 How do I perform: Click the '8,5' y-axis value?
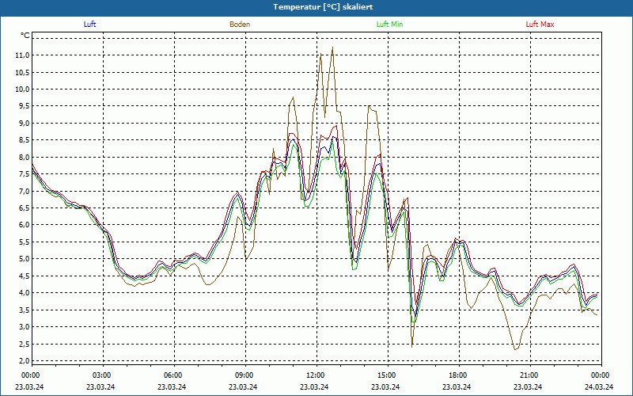24,140
